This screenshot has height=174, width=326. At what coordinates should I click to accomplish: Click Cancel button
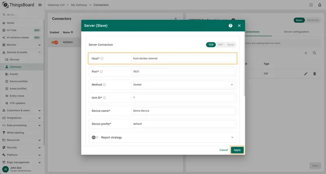(223, 150)
